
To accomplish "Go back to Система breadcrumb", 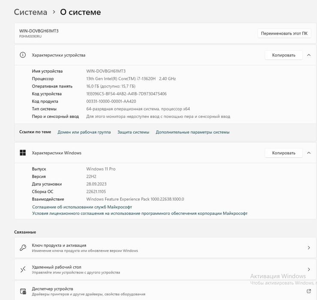I will pyautogui.click(x=30, y=12).
